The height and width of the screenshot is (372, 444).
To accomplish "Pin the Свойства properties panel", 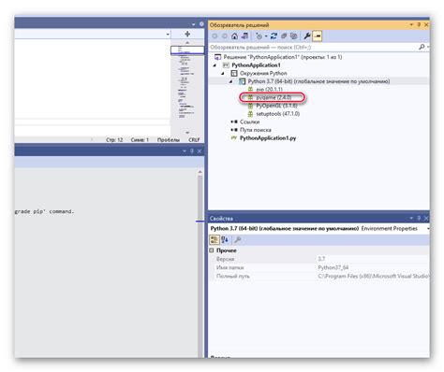I will click(419, 218).
